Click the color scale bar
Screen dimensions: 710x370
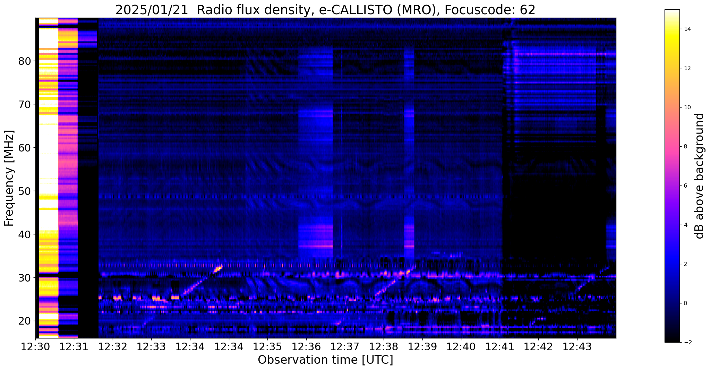click(x=672, y=176)
